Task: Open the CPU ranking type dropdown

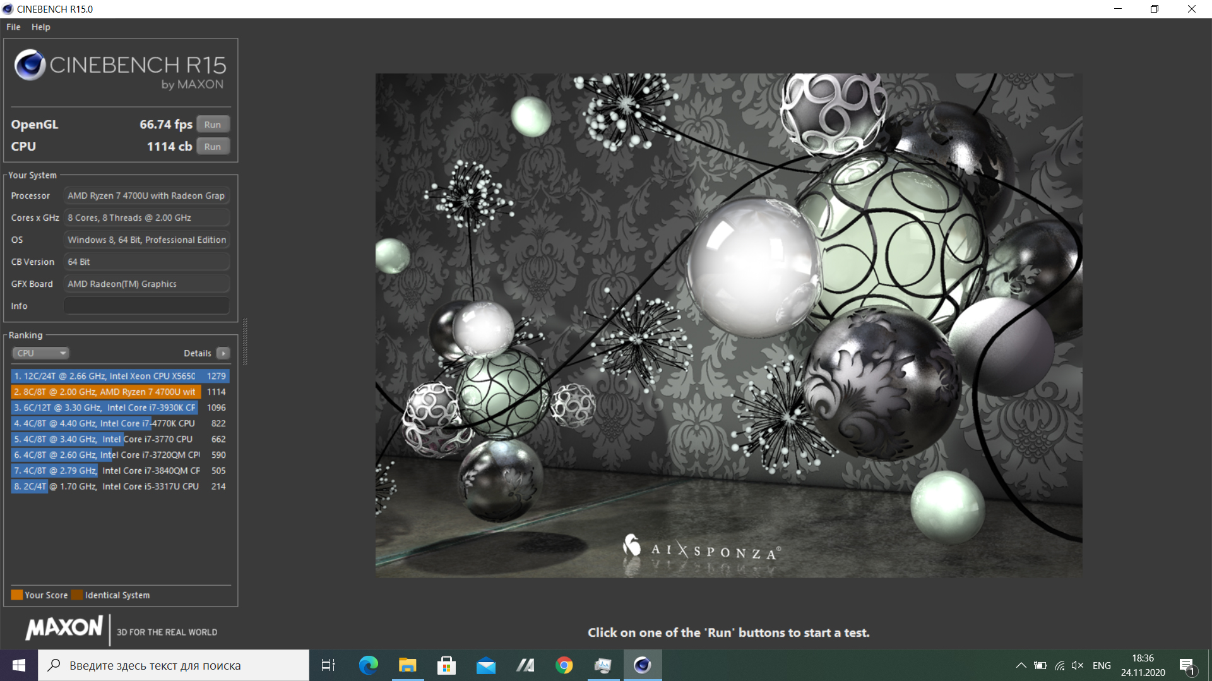Action: 40,353
